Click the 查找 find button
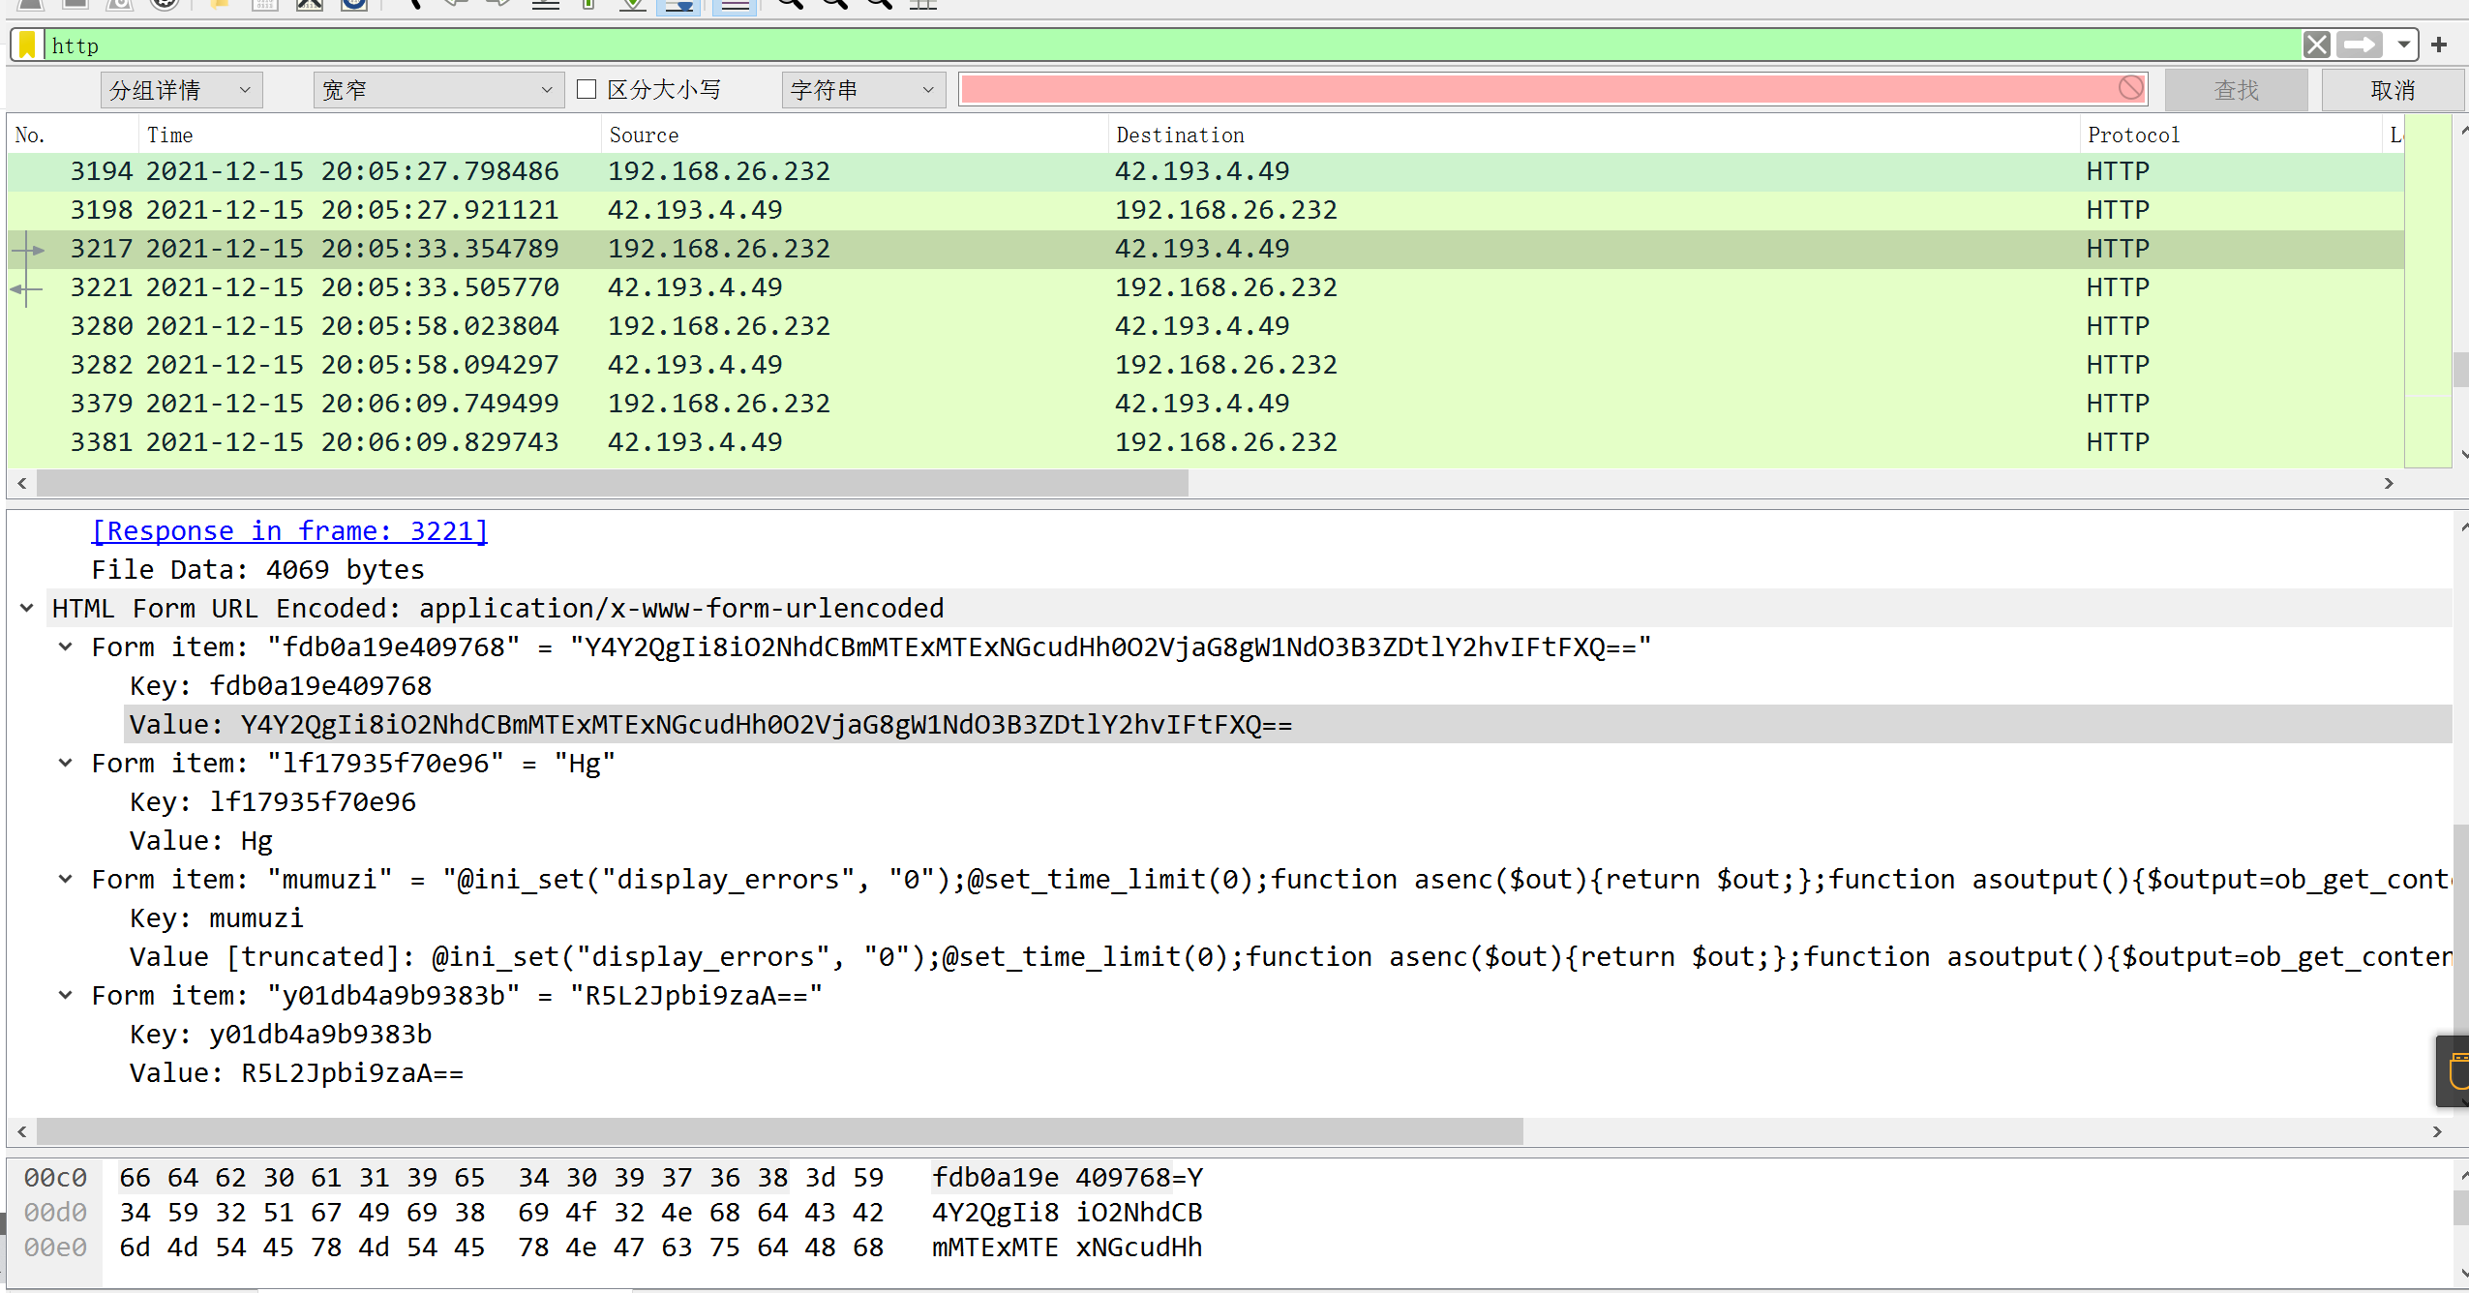This screenshot has height=1293, width=2469. (2237, 88)
